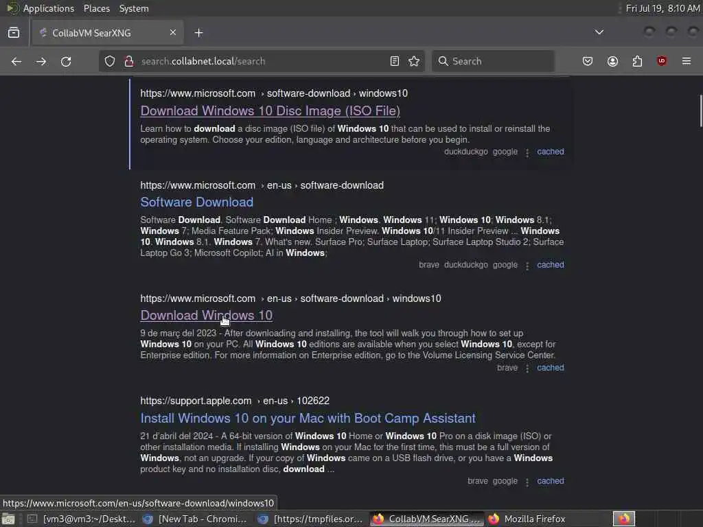Bookmark this page with the star icon
Viewport: 703px width, 527px height.
414,61
